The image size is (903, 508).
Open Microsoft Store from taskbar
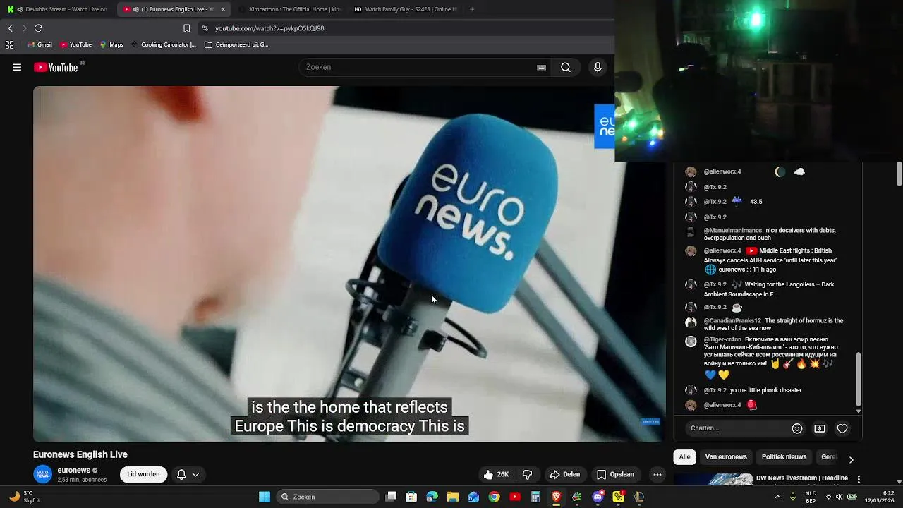click(411, 497)
